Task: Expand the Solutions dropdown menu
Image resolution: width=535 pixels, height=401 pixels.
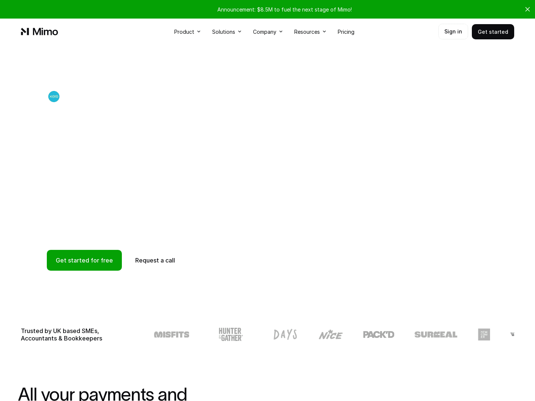Action: click(227, 32)
